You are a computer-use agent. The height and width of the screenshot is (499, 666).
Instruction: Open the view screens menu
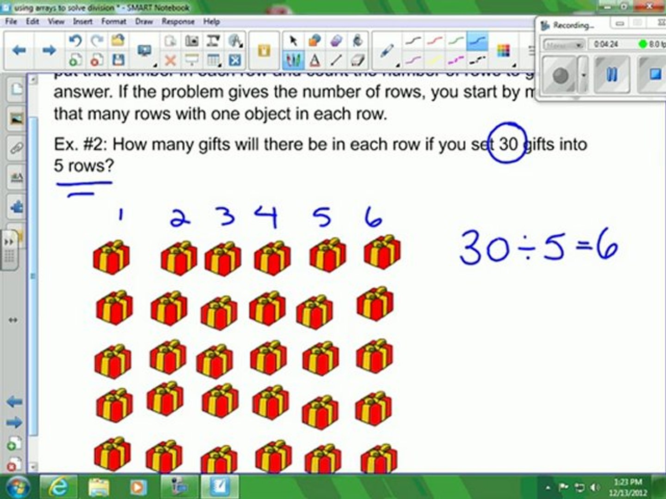(x=145, y=51)
